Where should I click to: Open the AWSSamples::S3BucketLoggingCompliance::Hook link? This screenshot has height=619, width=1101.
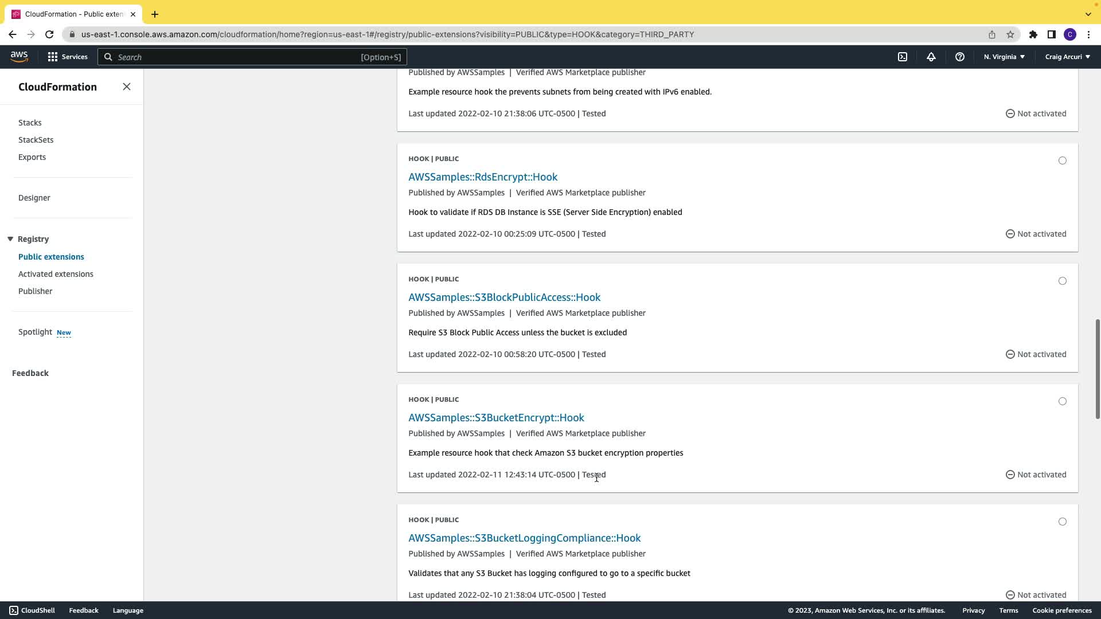524,538
